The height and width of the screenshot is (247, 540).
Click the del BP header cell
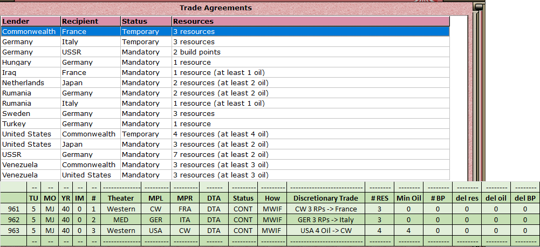[x=525, y=198]
